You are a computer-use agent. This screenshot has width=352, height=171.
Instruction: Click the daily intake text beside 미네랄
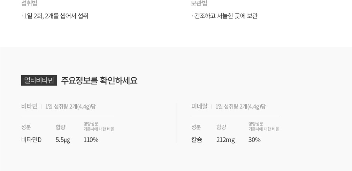click(240, 107)
